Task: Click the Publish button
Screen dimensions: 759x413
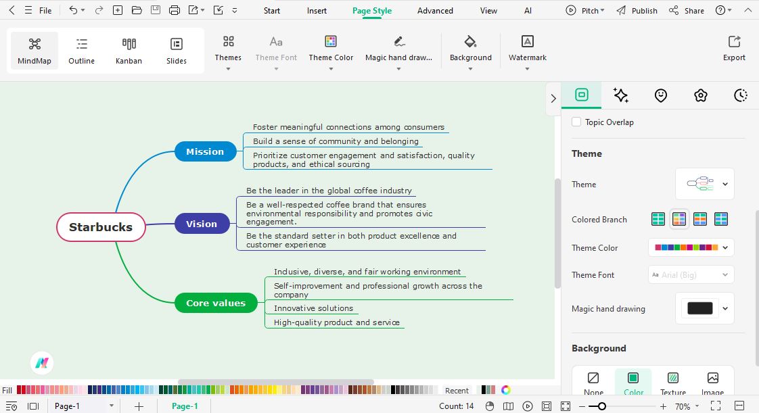Action: point(637,11)
